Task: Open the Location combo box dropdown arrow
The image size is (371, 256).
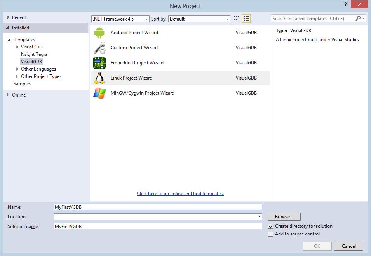Action: [x=260, y=216]
